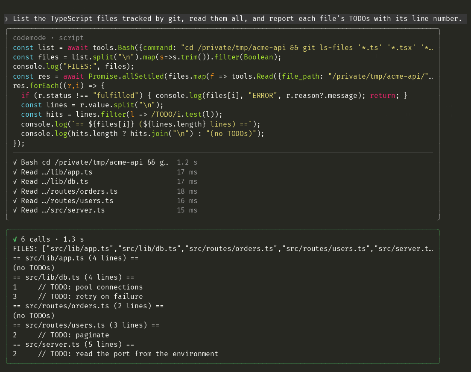Click the 'if (r.status !== "fulfilled")' line
The image size is (471, 372).
tap(214, 96)
